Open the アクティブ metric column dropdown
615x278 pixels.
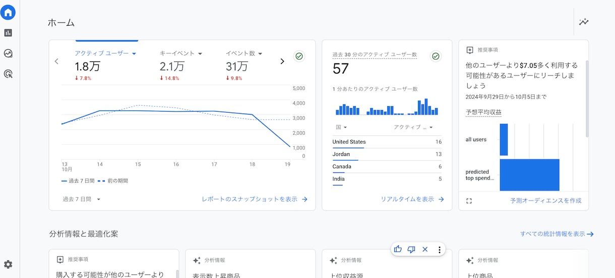point(413,127)
